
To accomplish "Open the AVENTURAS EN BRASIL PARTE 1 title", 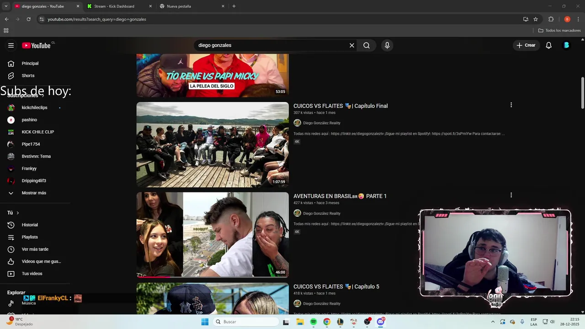I will pos(340,196).
